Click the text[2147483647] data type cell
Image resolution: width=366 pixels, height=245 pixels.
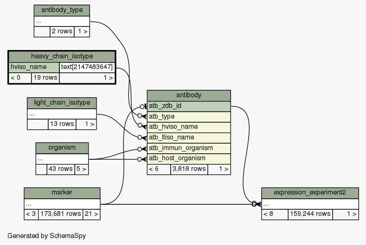87,67
